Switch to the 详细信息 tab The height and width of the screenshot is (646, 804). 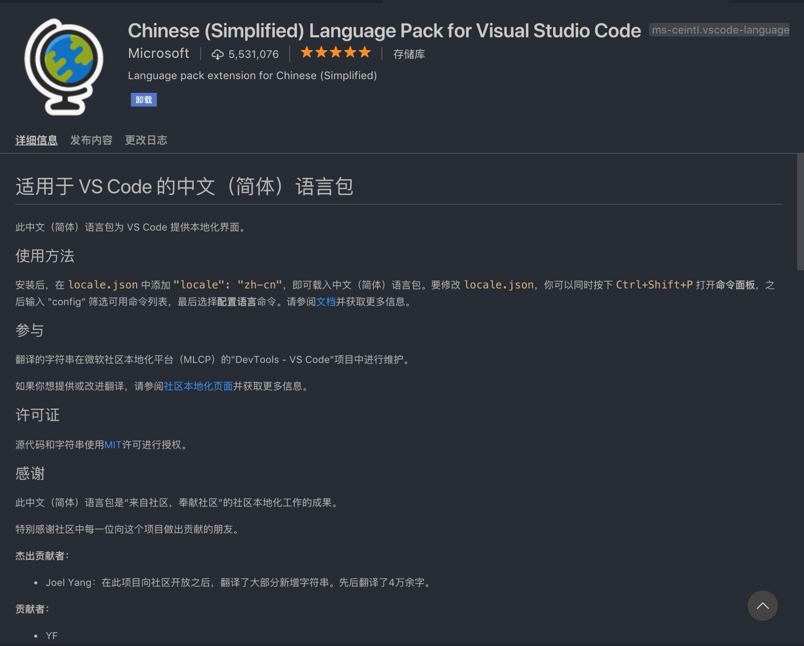(x=37, y=140)
